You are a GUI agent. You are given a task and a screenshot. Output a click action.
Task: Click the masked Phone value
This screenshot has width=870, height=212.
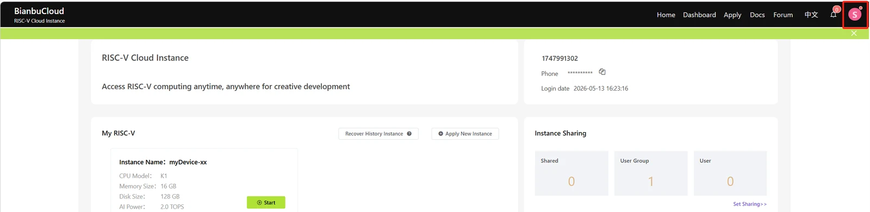pos(580,73)
